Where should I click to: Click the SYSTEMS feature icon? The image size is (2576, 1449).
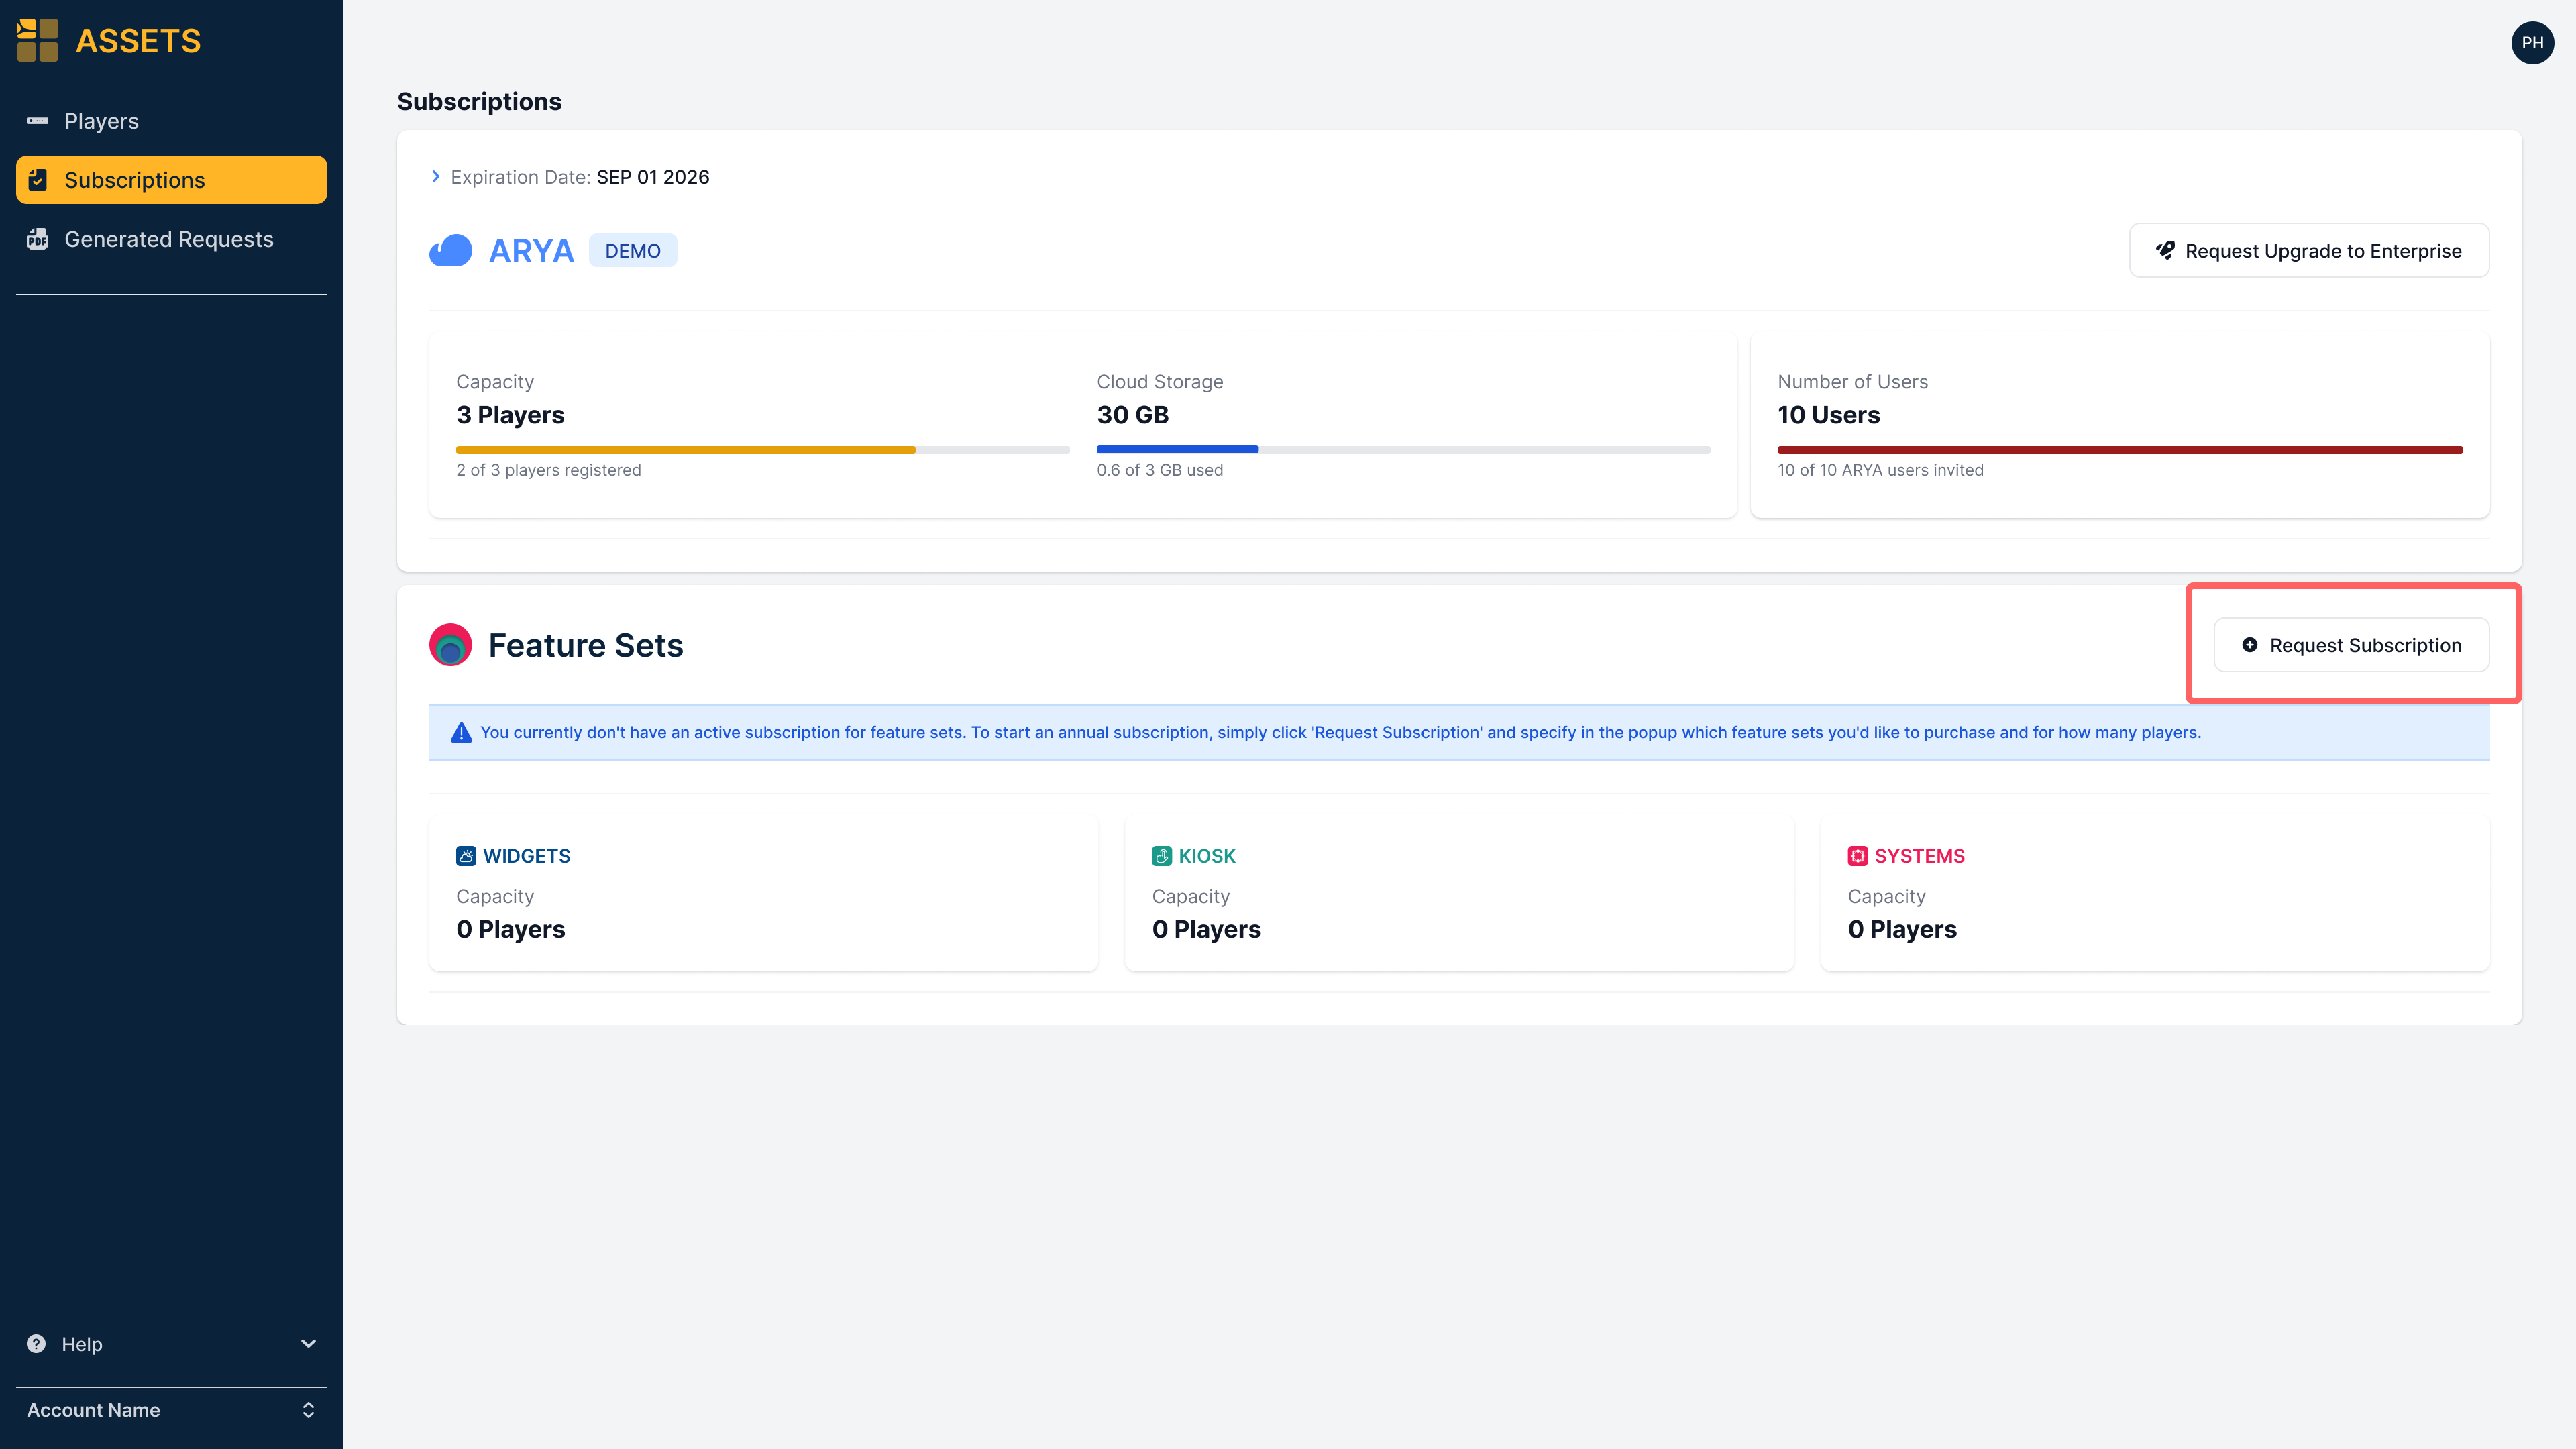pyautogui.click(x=1857, y=856)
